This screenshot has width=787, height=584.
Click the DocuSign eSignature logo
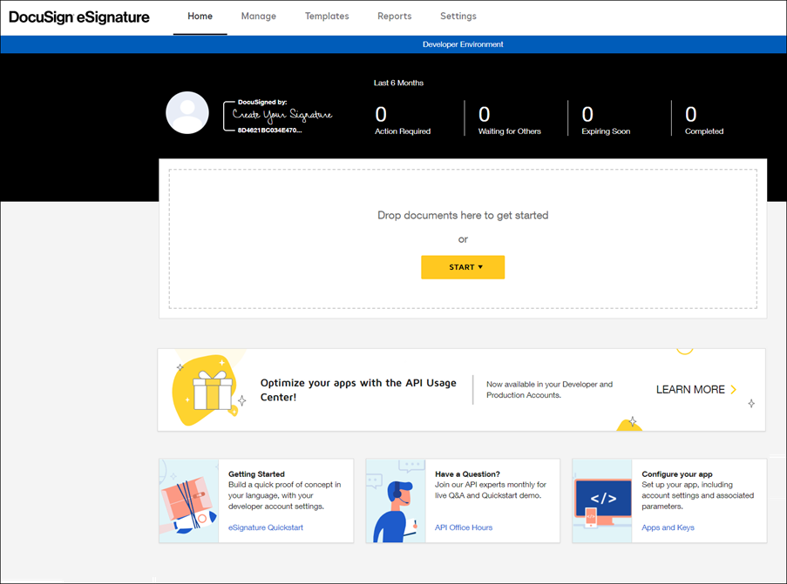(x=78, y=16)
